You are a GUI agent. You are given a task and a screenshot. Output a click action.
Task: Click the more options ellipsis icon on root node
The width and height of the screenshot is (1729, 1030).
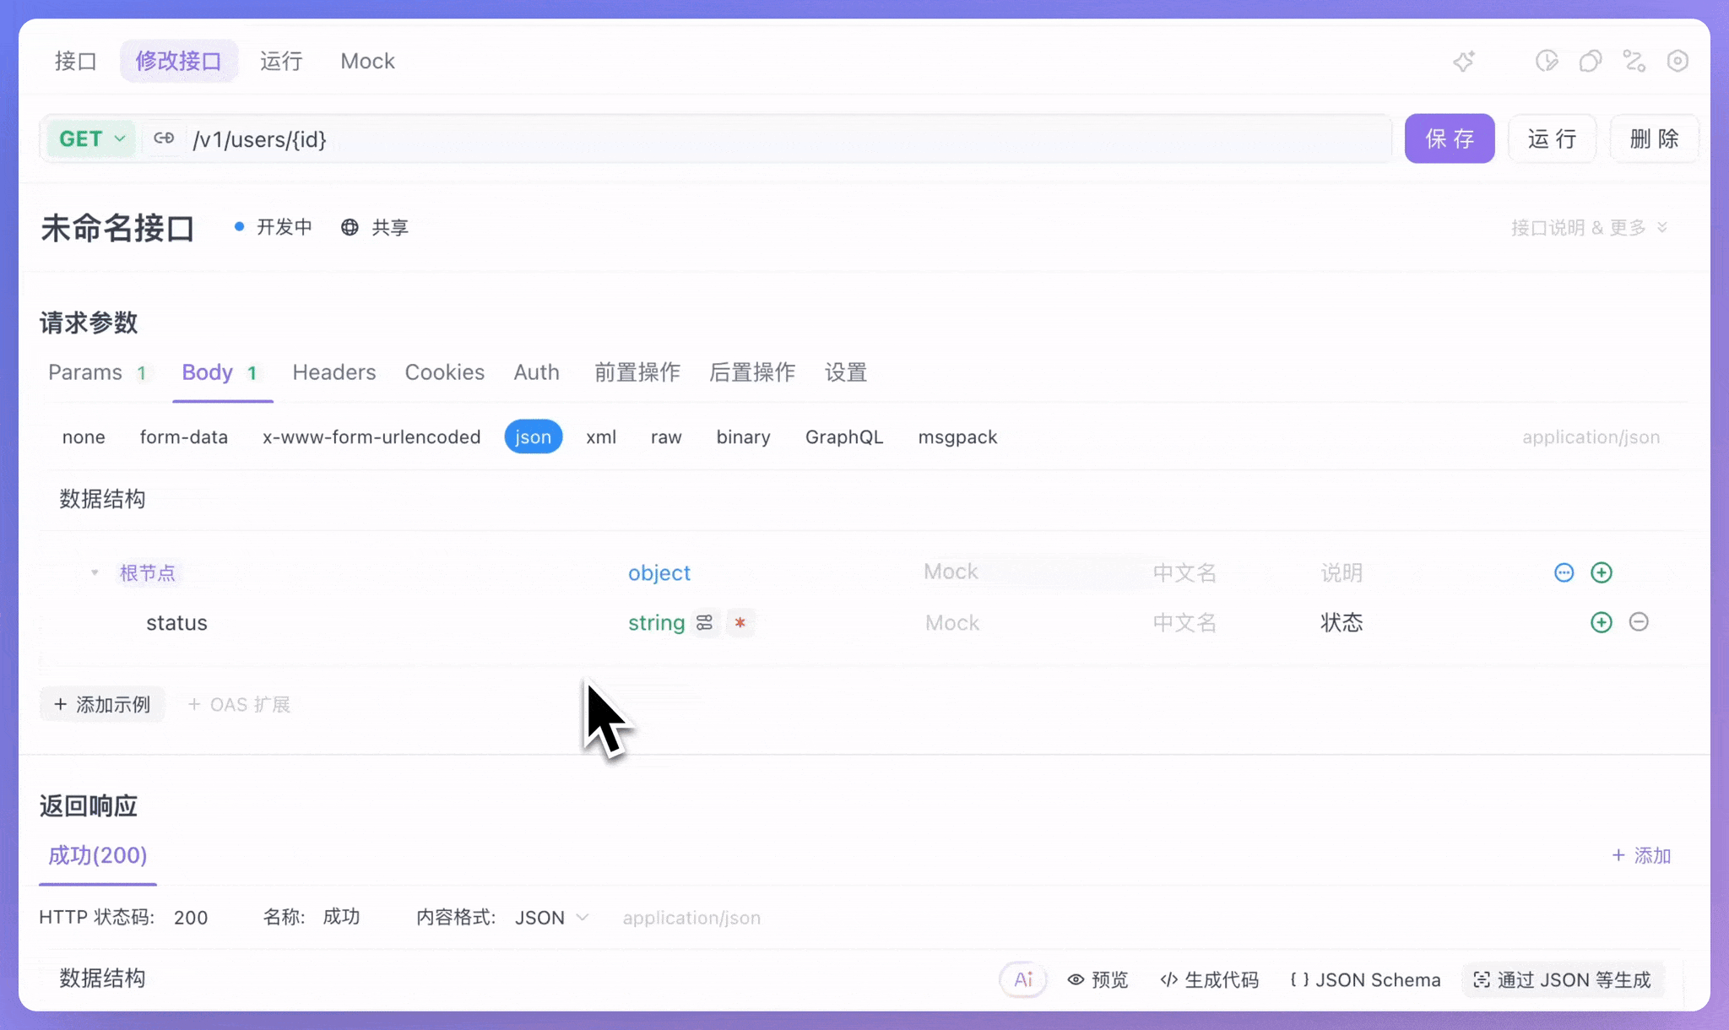pos(1564,572)
